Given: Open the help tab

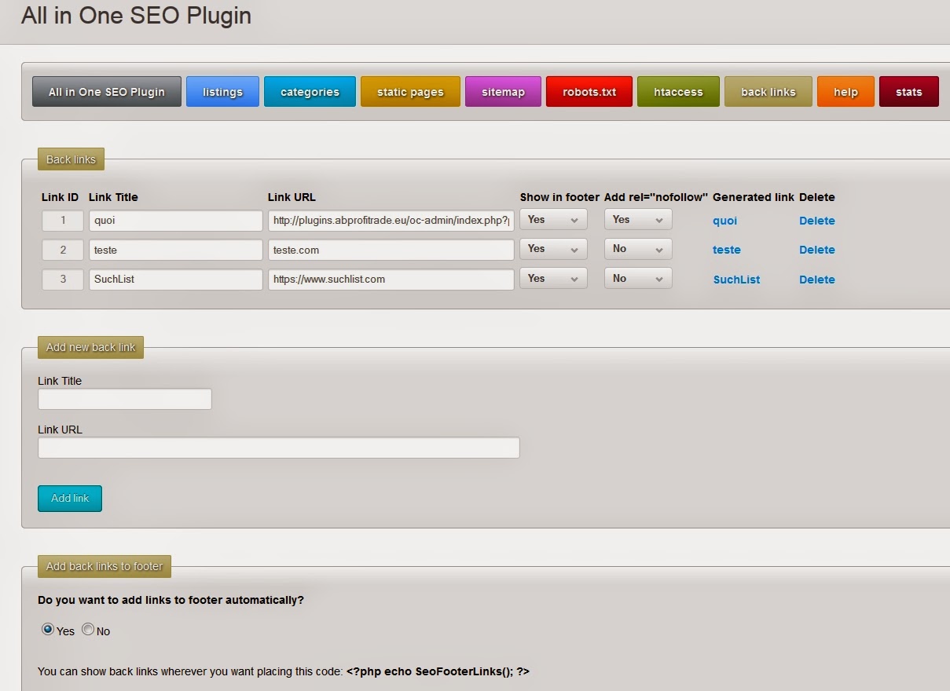Looking at the screenshot, I should [x=845, y=92].
